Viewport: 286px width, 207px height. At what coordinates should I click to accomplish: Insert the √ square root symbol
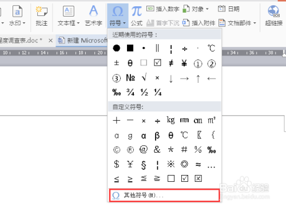click(144, 78)
